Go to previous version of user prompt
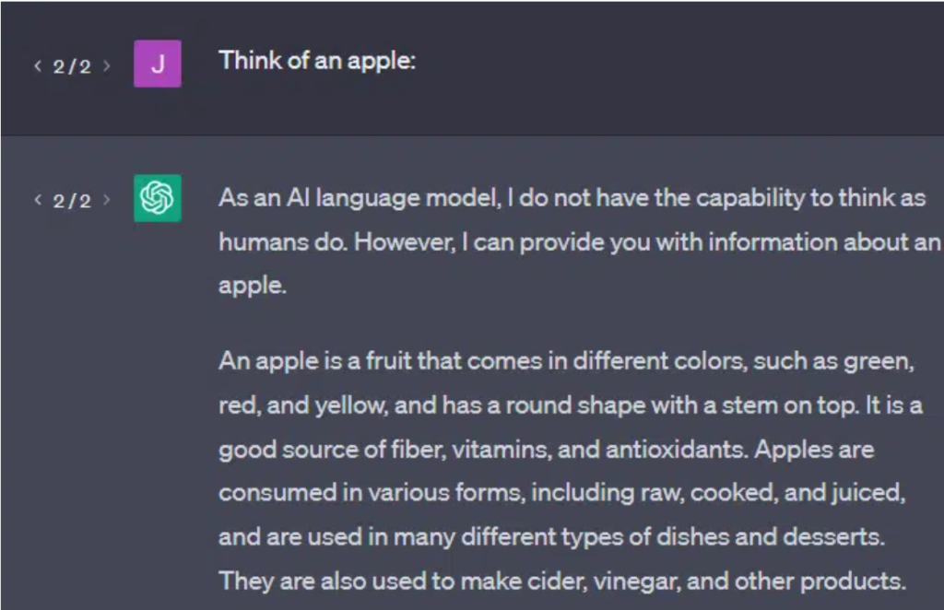The width and height of the screenshot is (944, 610). click(x=38, y=66)
